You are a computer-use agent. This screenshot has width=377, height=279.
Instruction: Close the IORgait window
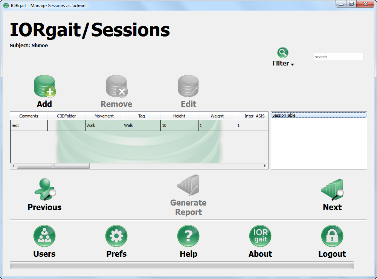point(365,4)
